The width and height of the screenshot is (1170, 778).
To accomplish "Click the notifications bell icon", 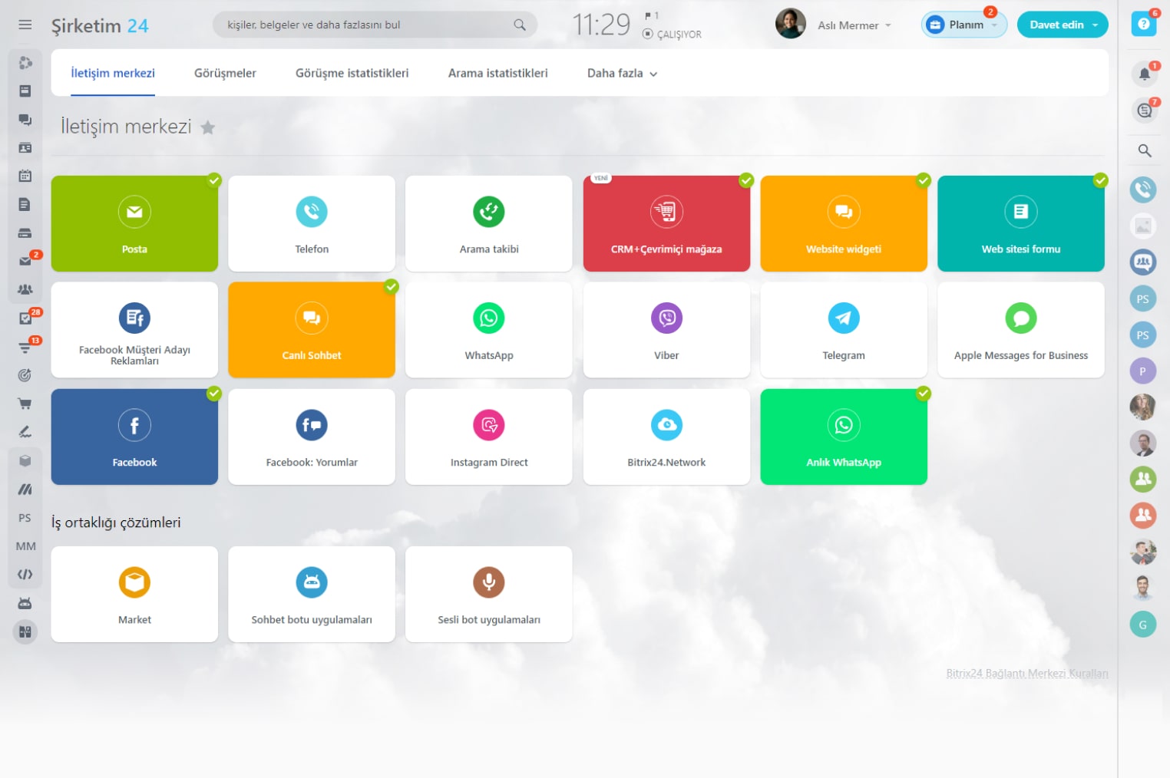I will [1144, 74].
